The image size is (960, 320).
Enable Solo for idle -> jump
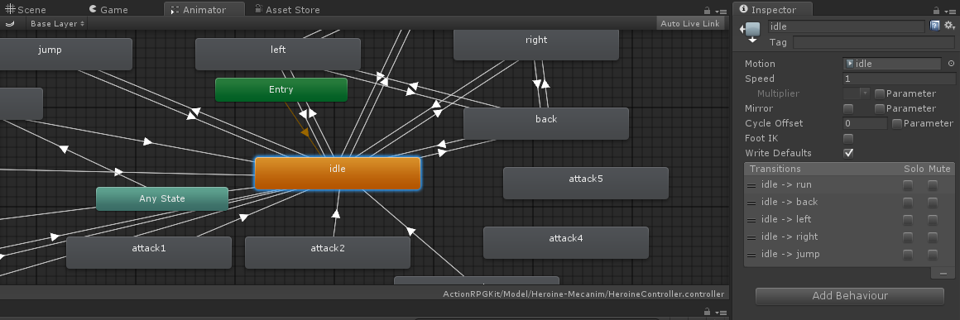(907, 254)
